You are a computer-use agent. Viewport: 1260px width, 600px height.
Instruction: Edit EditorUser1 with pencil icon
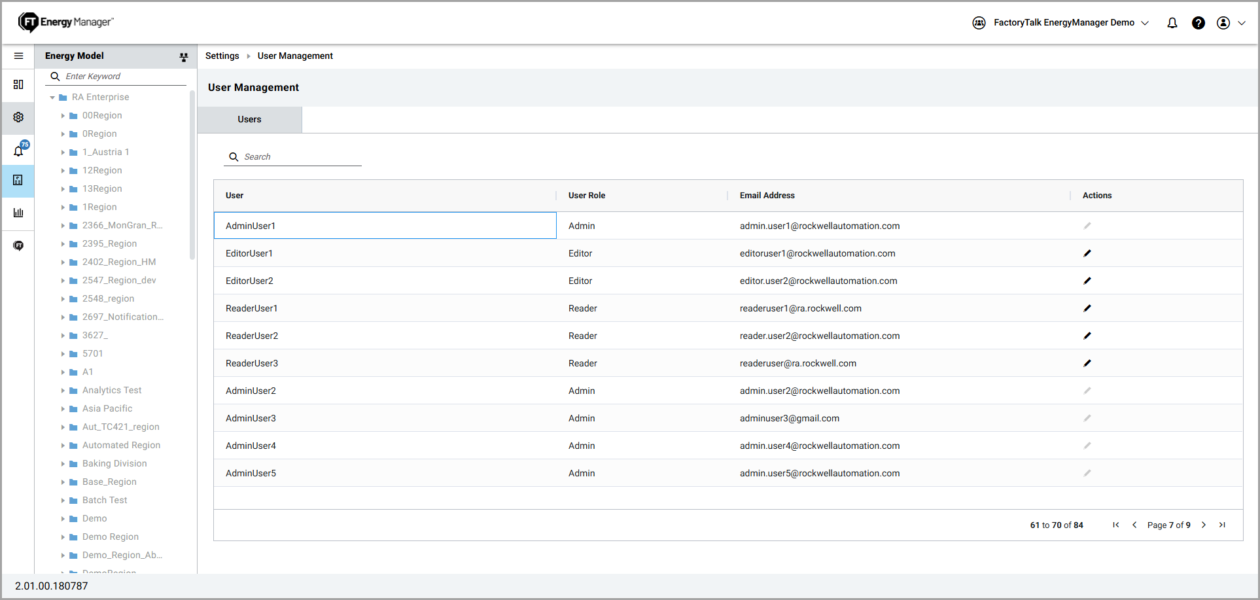pyautogui.click(x=1087, y=253)
